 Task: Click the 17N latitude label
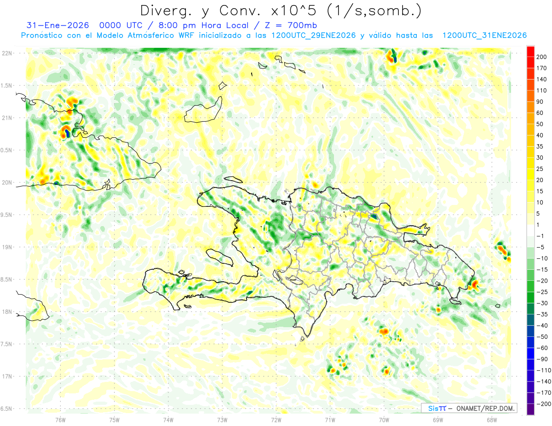coord(6,376)
